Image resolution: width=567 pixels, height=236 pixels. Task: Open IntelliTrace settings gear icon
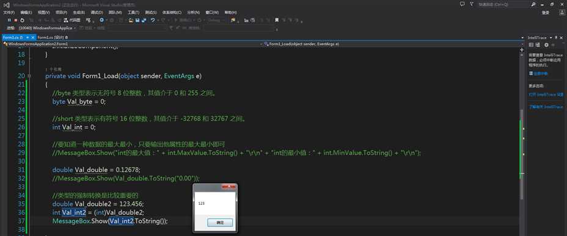546,45
